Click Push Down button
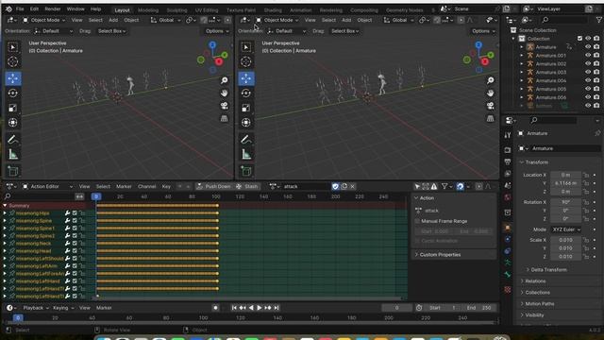 [214, 186]
